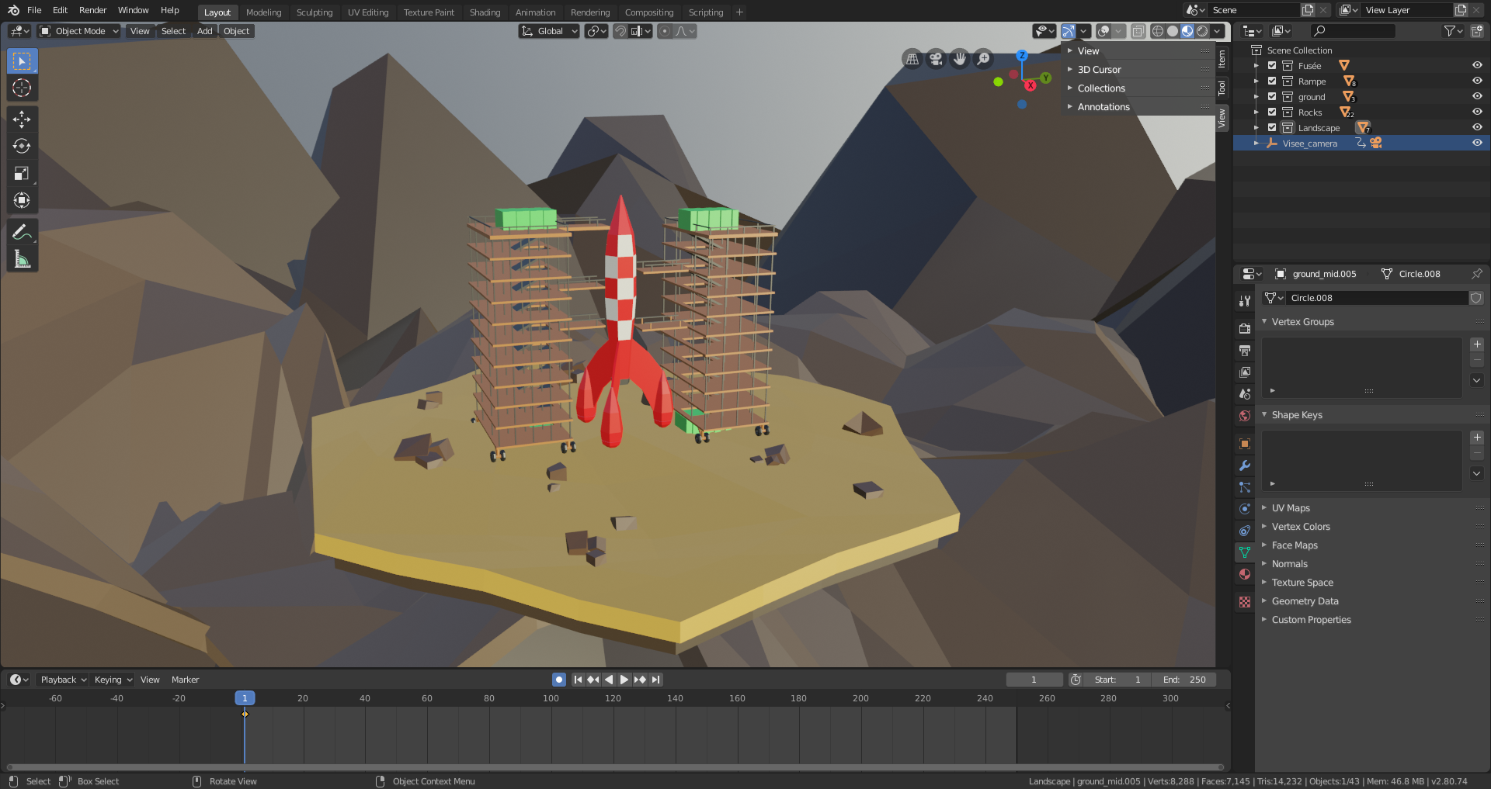Image resolution: width=1491 pixels, height=789 pixels.
Task: Click the camera view gizmo button
Action: [x=936, y=58]
